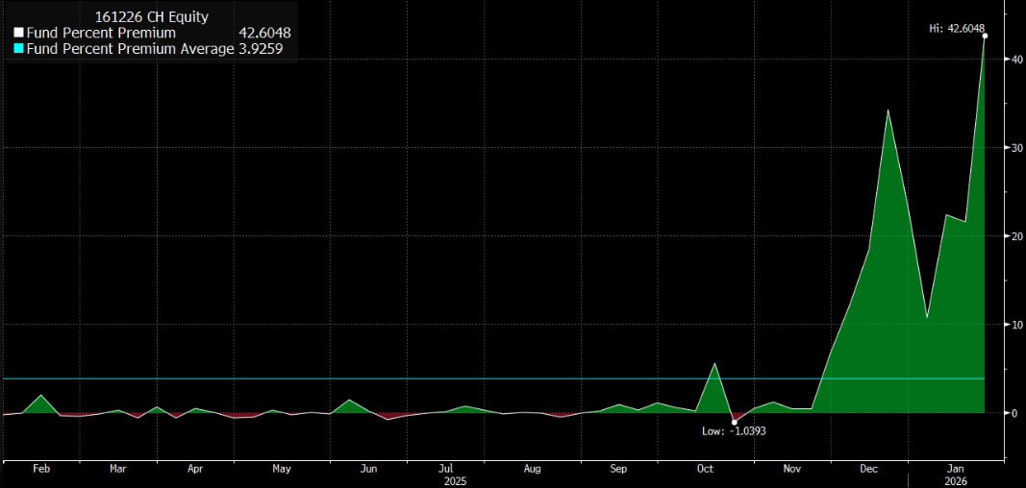Viewport: 1026px width, 488px height.
Task: Click the white dot at the chart high
Action: point(985,36)
